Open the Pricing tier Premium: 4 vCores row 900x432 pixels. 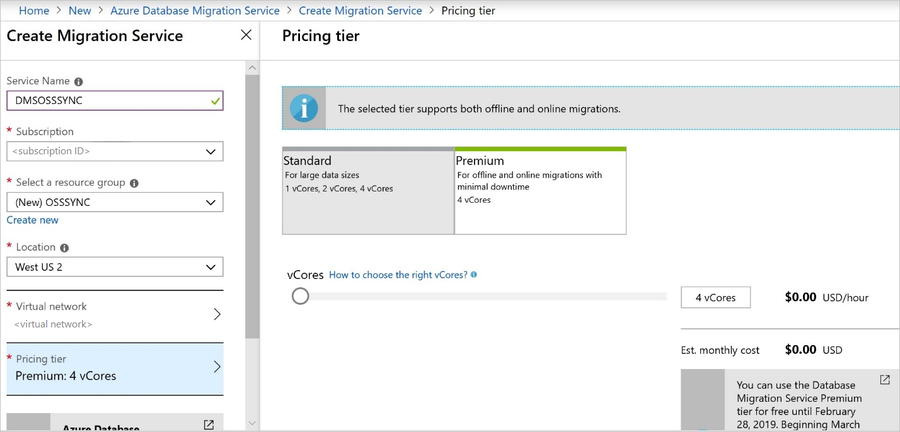tap(115, 368)
